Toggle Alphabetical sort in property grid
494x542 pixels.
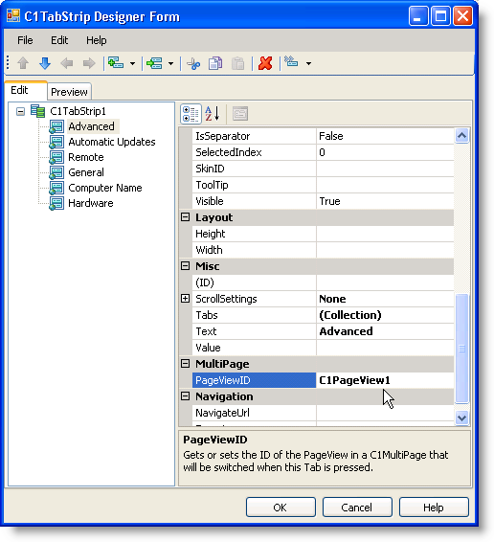point(213,114)
